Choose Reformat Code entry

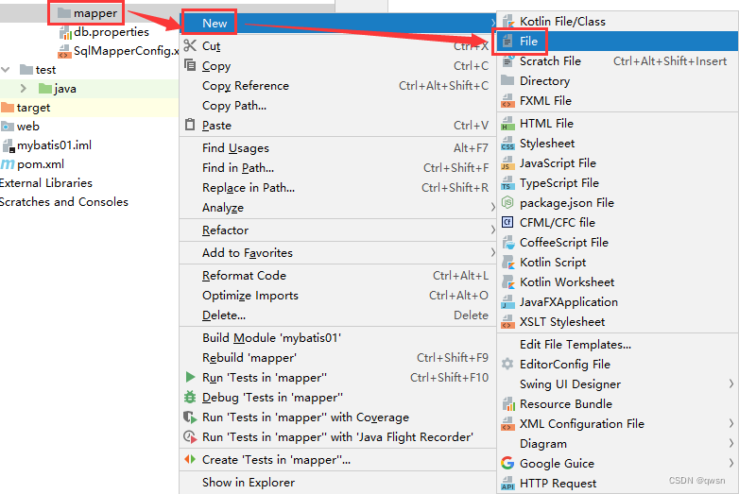tap(338, 276)
